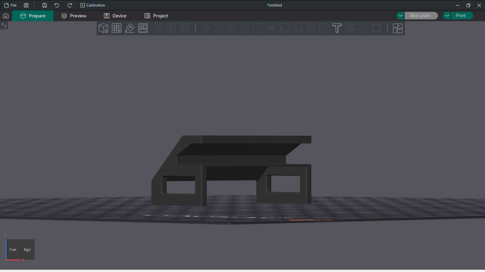Click the Auto orient icon

point(130,28)
